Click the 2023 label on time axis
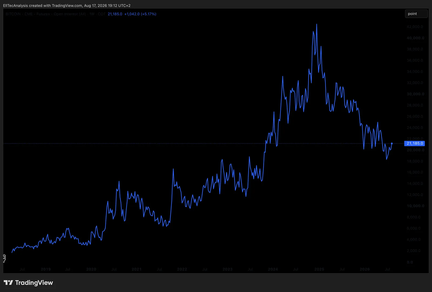Image resolution: width=432 pixels, height=292 pixels. tap(228, 269)
